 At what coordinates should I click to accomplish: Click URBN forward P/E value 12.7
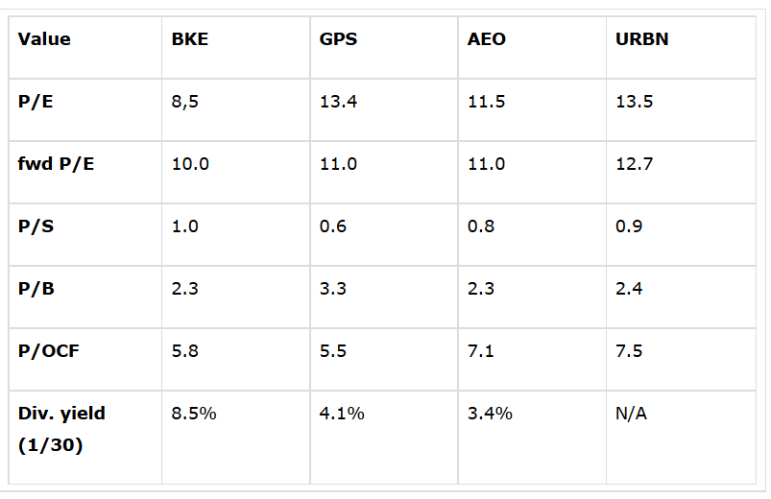[634, 164]
